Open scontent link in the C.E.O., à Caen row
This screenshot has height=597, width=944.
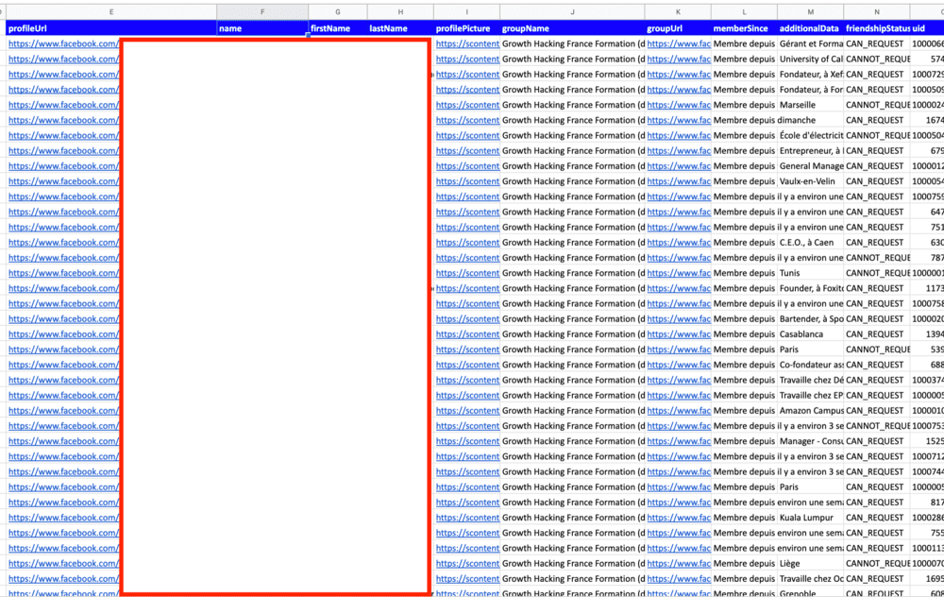[x=468, y=242]
